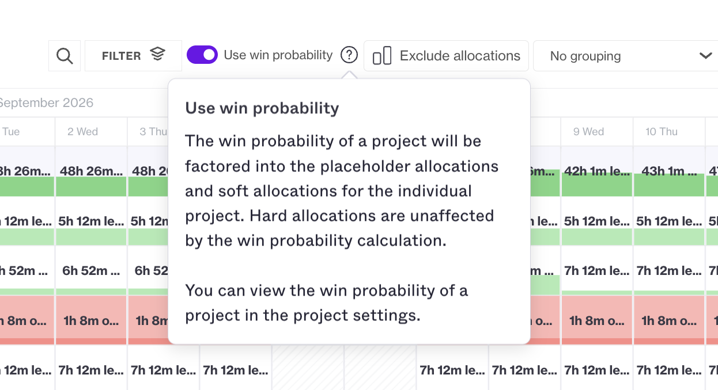Viewport: 718px width, 390px height.
Task: Click the September 2026 month label
Action: tap(46, 103)
